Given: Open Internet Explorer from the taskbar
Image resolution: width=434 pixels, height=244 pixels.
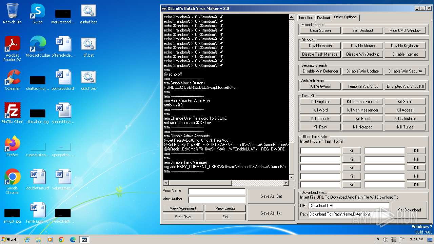Looking at the screenshot, I should pos(27,240).
